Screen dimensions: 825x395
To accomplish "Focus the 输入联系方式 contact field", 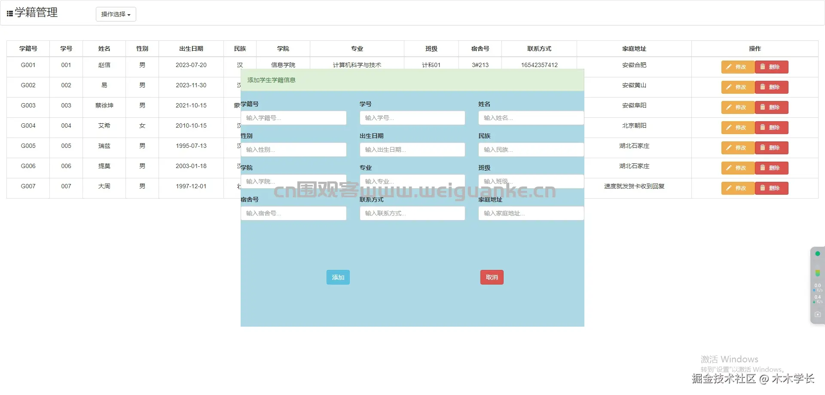I will 412,213.
